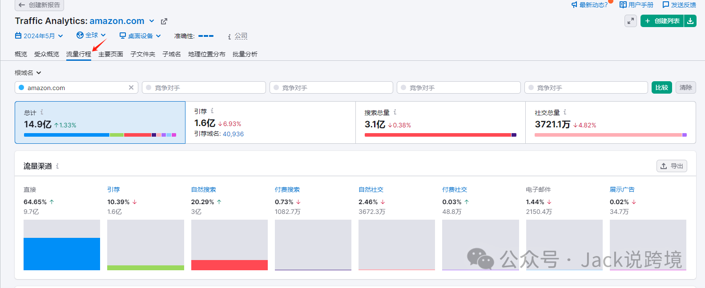Click the red 自然搜索 traffic bar
This screenshot has width=705, height=288.
pos(230,265)
